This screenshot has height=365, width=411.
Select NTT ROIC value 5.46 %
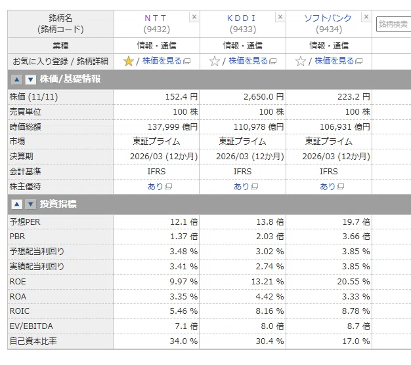coord(183,311)
